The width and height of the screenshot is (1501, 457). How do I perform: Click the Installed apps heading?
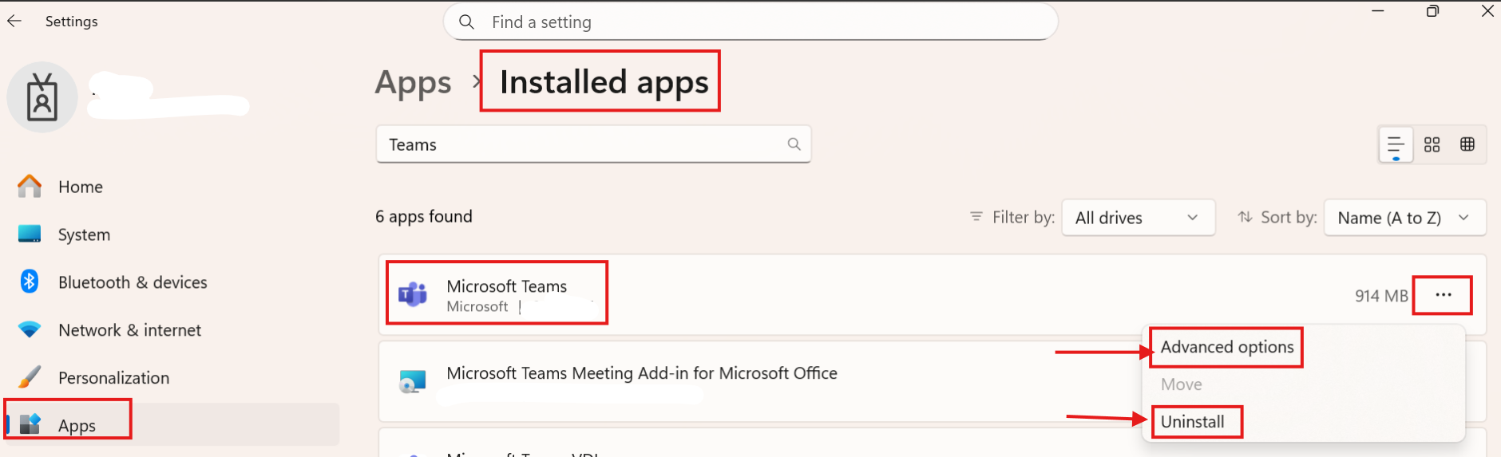pyautogui.click(x=604, y=82)
